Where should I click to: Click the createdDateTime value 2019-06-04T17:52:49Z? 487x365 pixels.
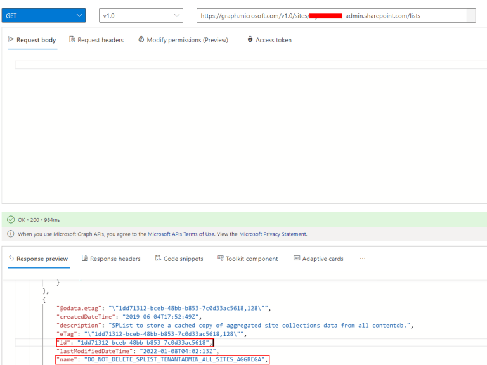160,317
